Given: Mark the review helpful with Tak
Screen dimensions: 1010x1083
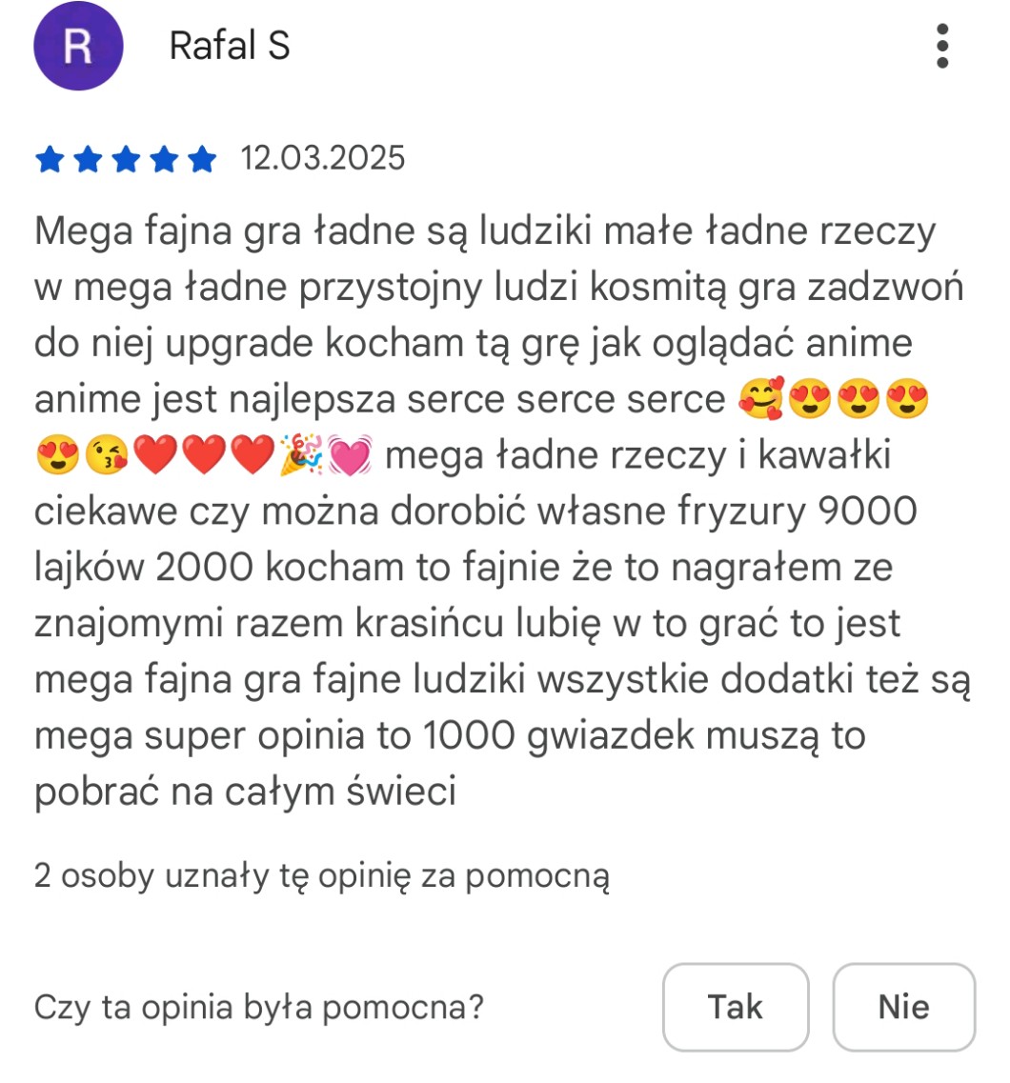Looking at the screenshot, I should (x=736, y=1007).
